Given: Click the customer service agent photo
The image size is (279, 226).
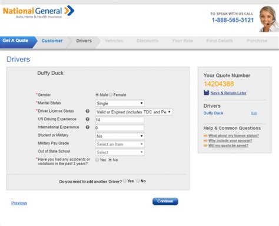Looking at the screenshot, I should coord(269,19).
